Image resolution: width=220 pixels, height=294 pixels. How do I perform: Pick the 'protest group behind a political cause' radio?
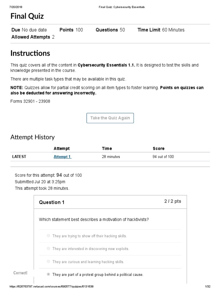point(48,274)
